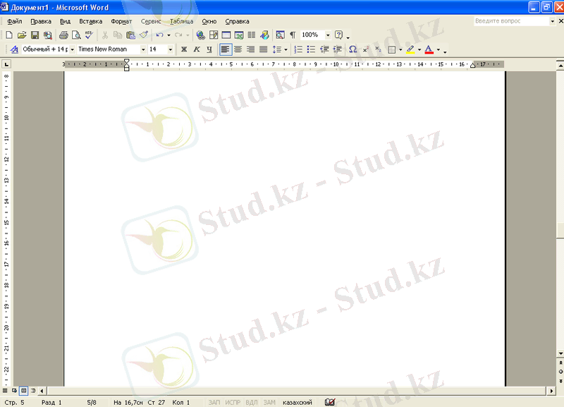Insert a symbol with Omega icon

coord(353,49)
